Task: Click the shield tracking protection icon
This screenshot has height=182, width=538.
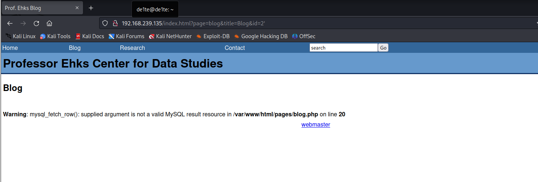Action: [x=105, y=23]
